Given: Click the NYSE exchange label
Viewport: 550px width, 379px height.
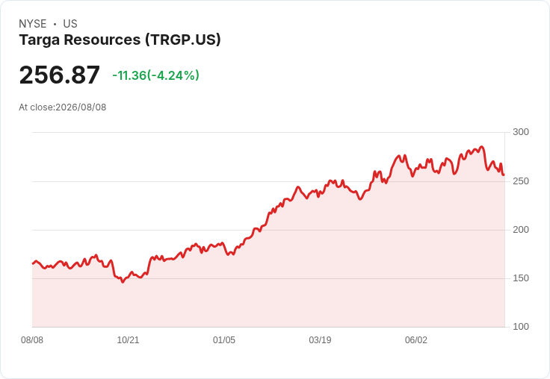Looking at the screenshot, I should coord(33,24).
